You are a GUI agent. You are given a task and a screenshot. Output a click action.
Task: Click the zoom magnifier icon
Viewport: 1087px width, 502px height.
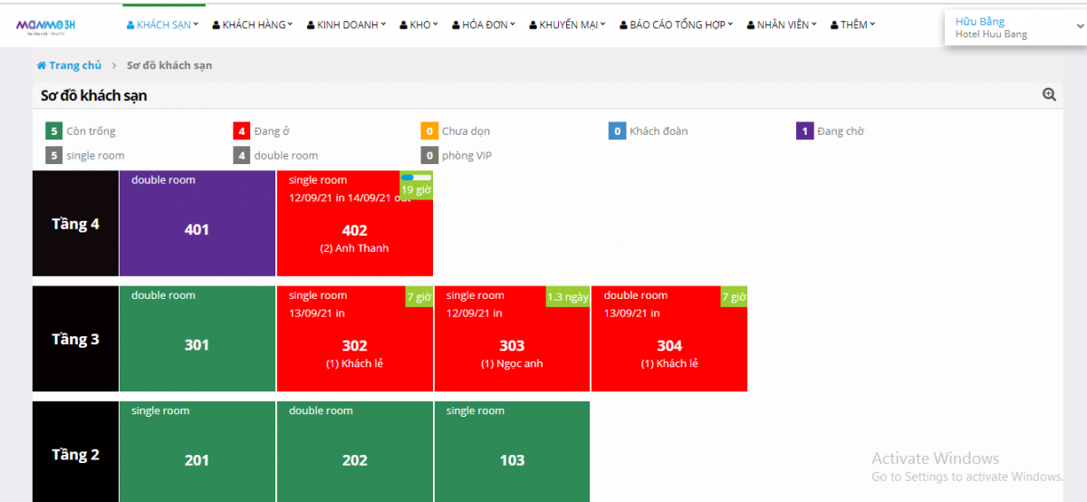pos(1049,94)
